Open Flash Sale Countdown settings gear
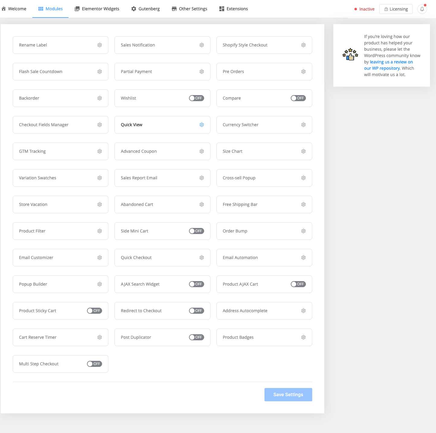Screen dimensions: 436x433 click(100, 72)
